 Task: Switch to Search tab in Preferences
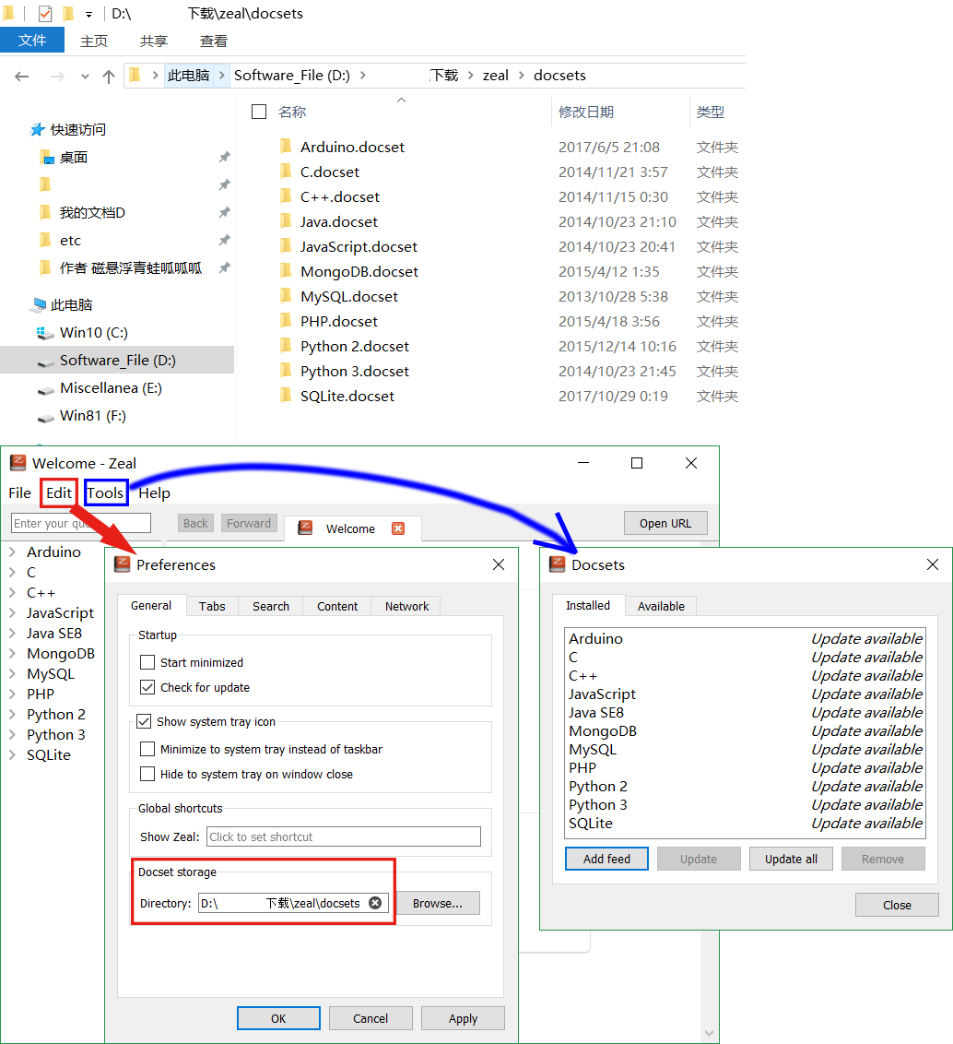click(271, 606)
